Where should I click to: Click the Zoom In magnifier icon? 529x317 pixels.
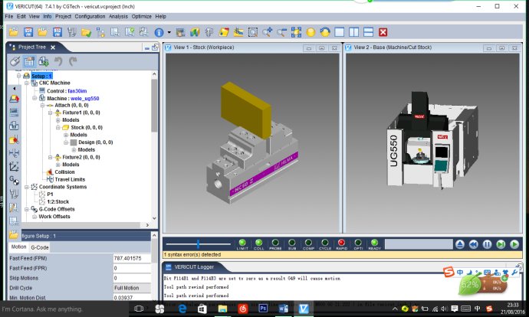(x=268, y=32)
